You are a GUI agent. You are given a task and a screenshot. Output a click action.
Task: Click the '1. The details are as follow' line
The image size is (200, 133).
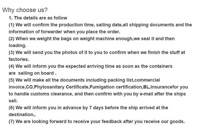[38, 18]
